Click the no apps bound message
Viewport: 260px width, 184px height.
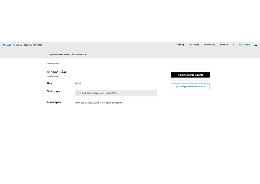pos(98,102)
